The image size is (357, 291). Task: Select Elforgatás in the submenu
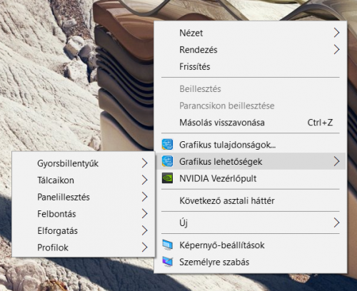click(x=84, y=230)
